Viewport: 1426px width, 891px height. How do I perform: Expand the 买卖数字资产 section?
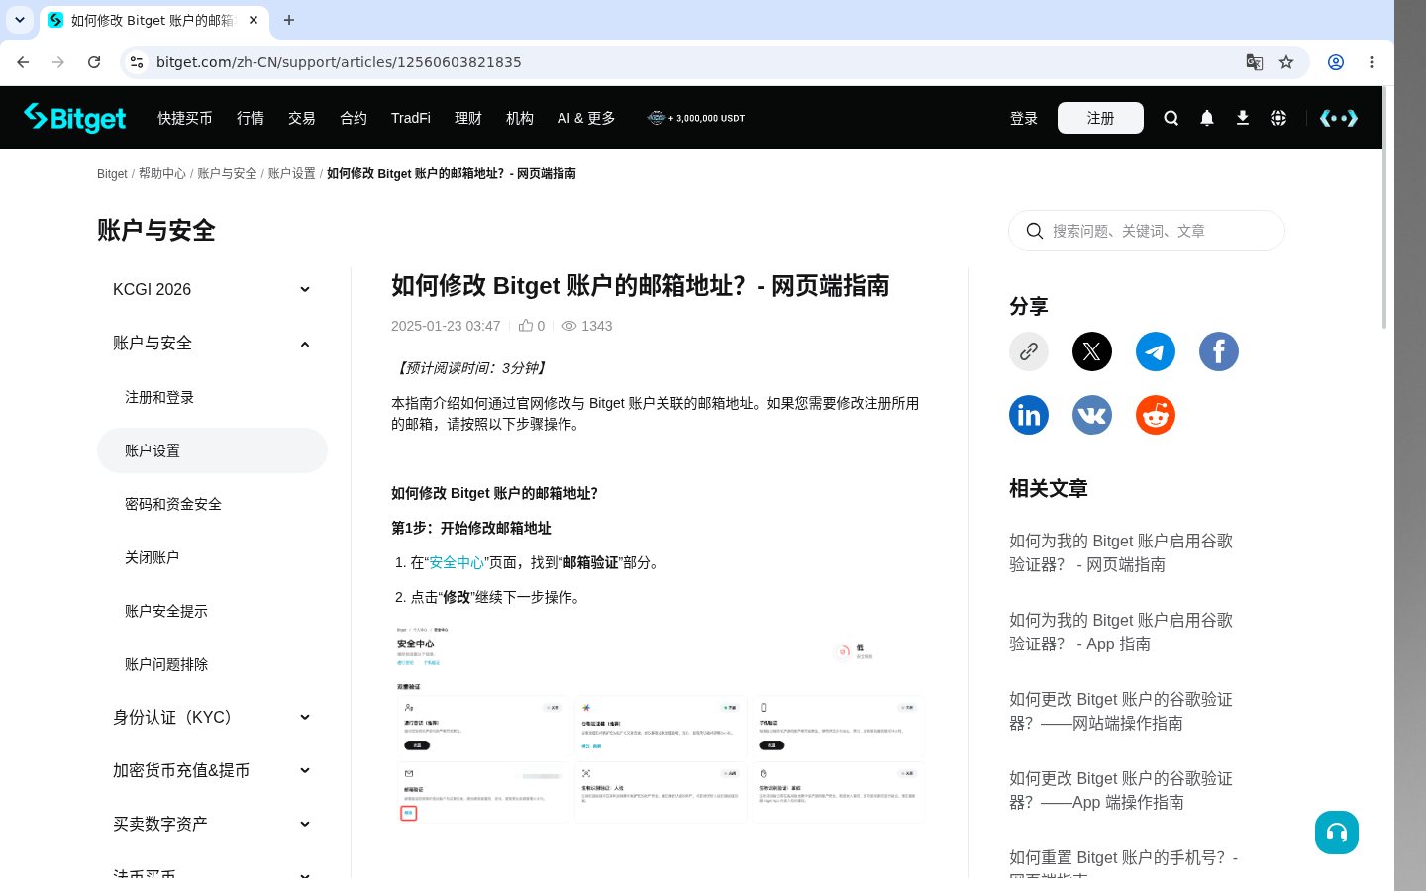[x=212, y=824]
